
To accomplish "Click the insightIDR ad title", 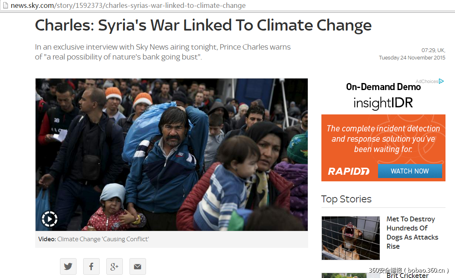I will (x=383, y=103).
